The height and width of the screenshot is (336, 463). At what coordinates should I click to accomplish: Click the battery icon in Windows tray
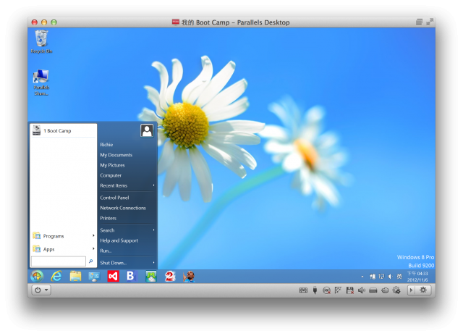point(373,277)
